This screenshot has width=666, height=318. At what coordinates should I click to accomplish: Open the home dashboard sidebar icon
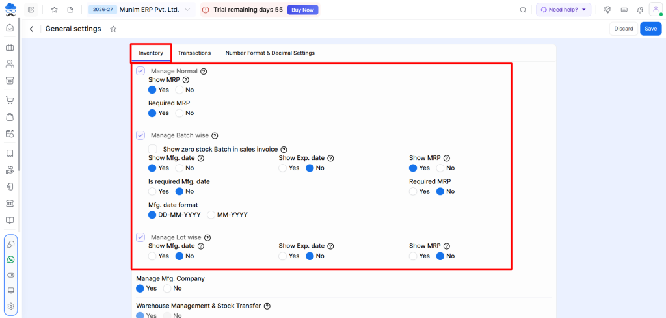point(10,28)
